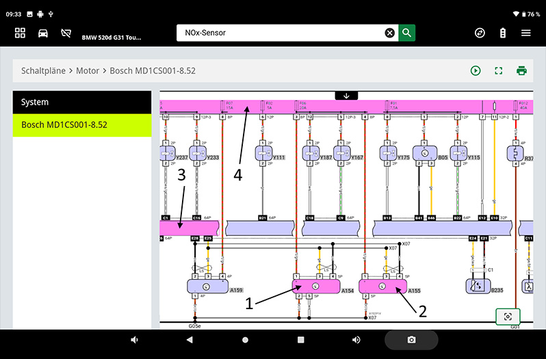Viewport: 546px width, 359px height.
Task: Go to Schaltpläne in the breadcrumb
Action: pyautogui.click(x=44, y=70)
